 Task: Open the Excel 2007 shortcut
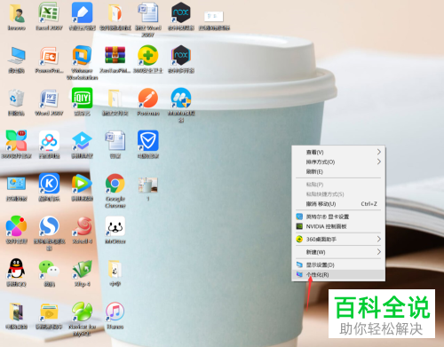pos(49,12)
